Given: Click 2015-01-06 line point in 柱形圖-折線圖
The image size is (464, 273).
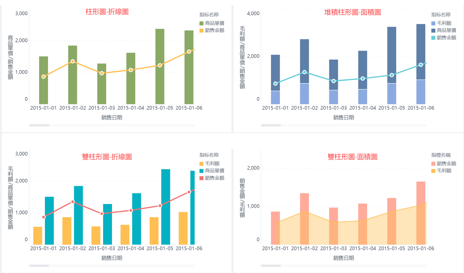Looking at the screenshot, I should [189, 52].
